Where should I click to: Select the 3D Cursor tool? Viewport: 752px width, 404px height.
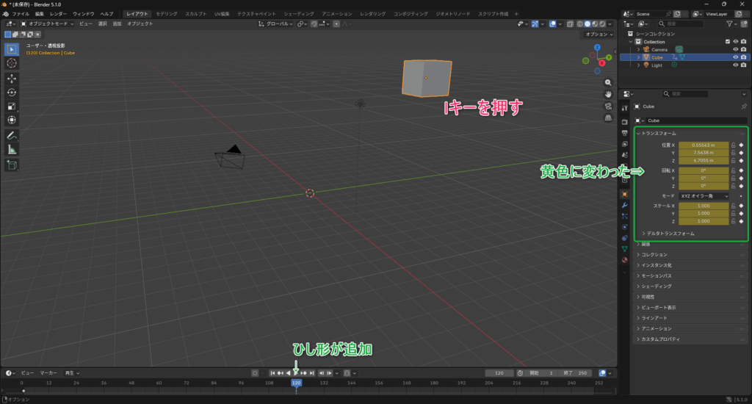pos(12,63)
